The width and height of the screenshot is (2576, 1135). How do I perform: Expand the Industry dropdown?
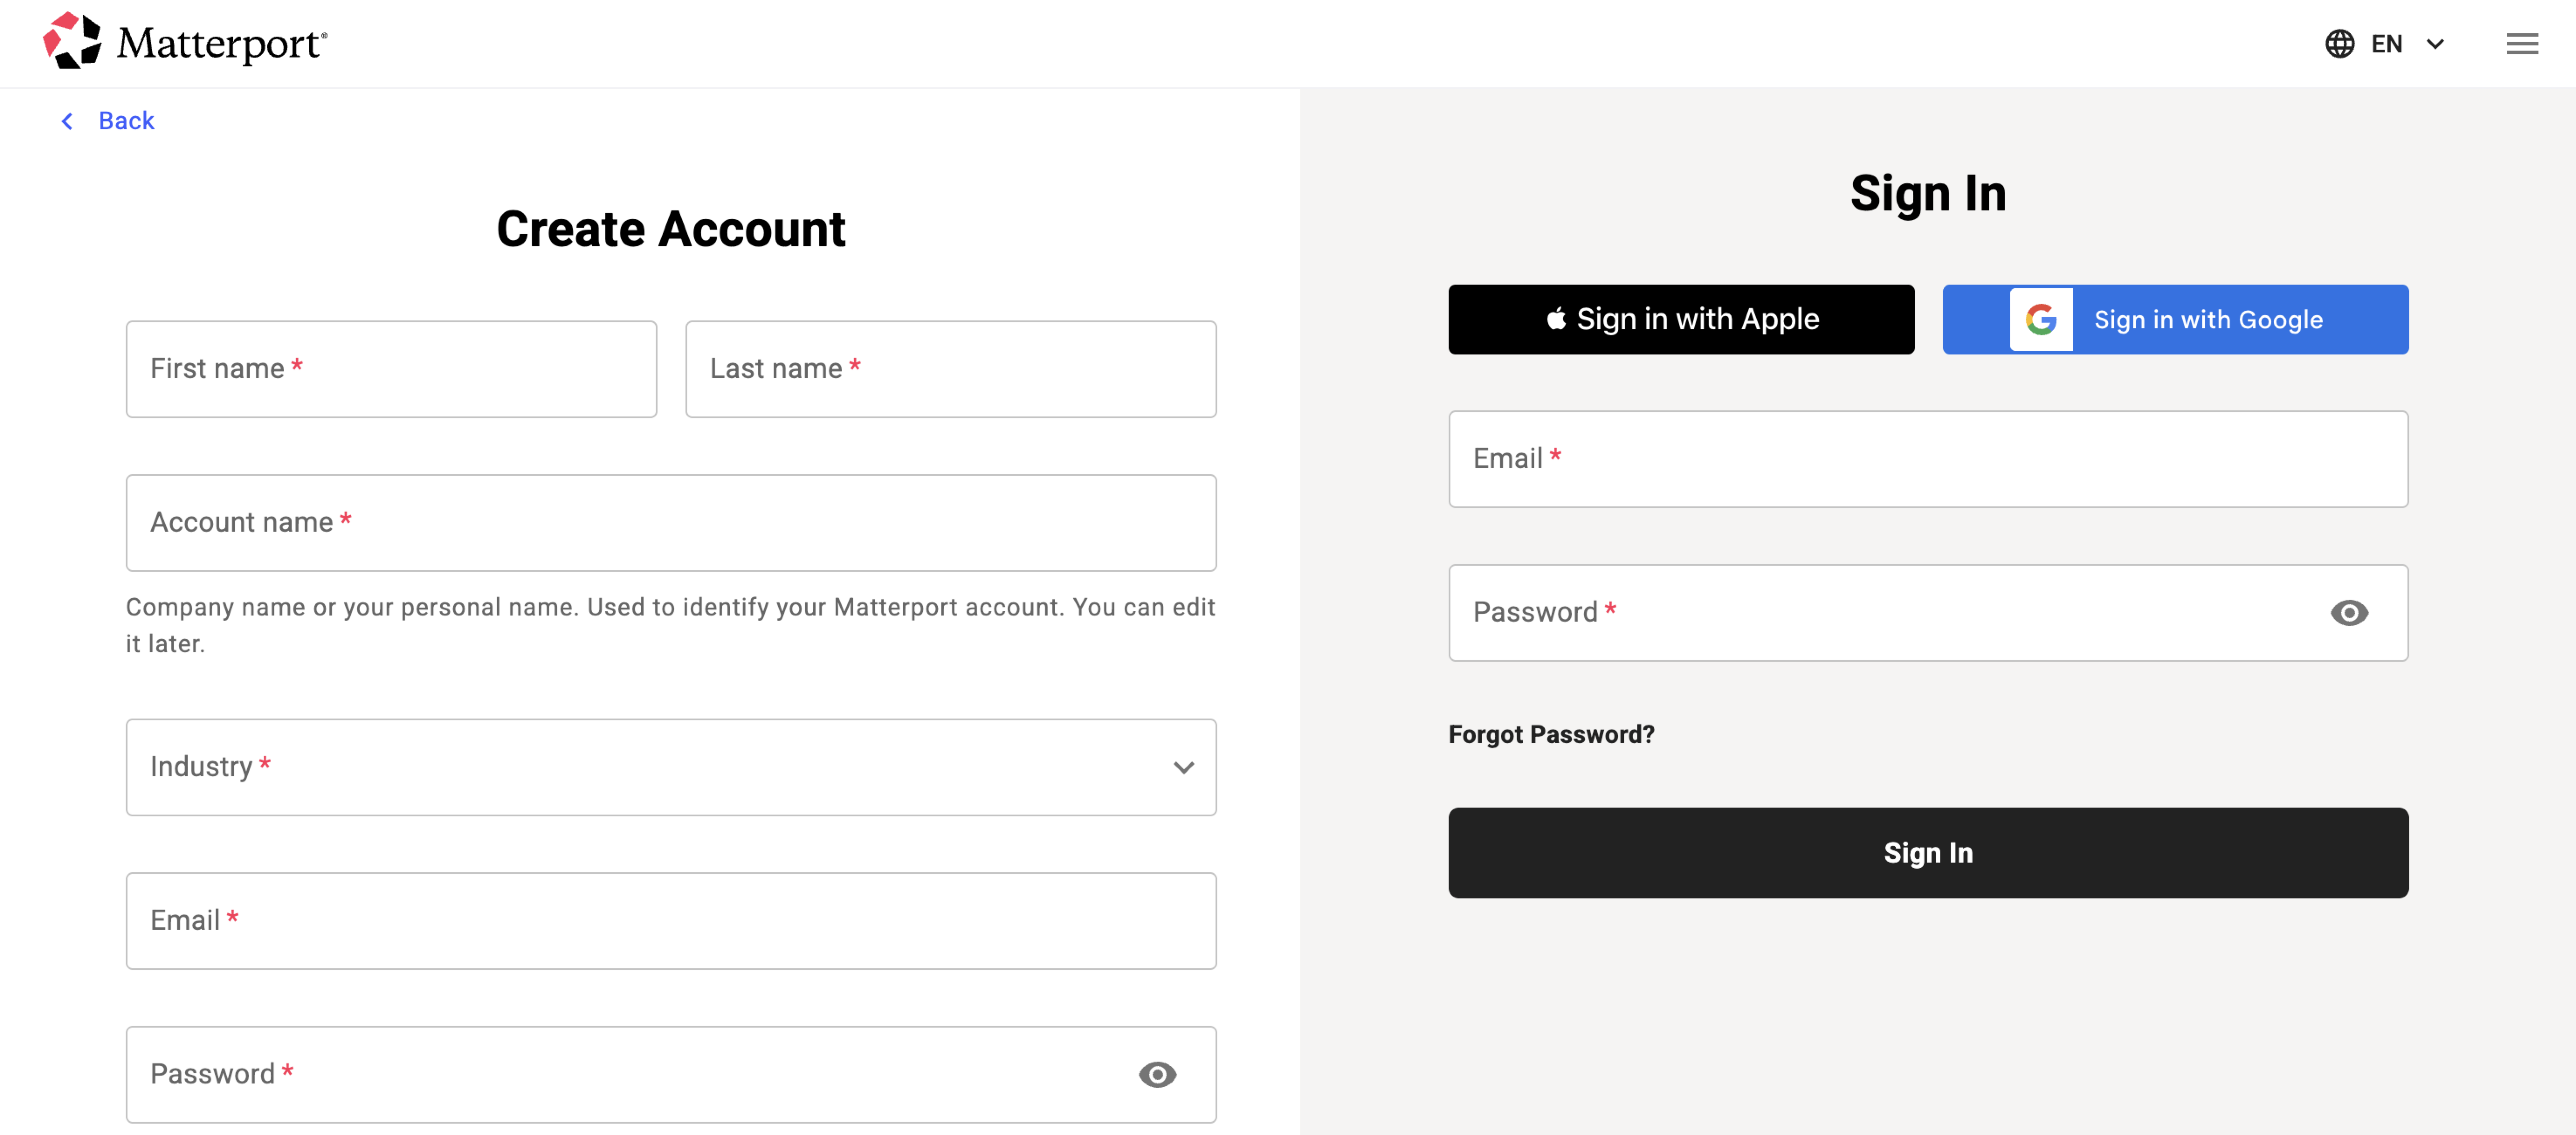tap(671, 767)
